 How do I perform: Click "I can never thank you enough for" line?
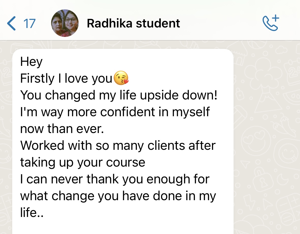click(115, 179)
